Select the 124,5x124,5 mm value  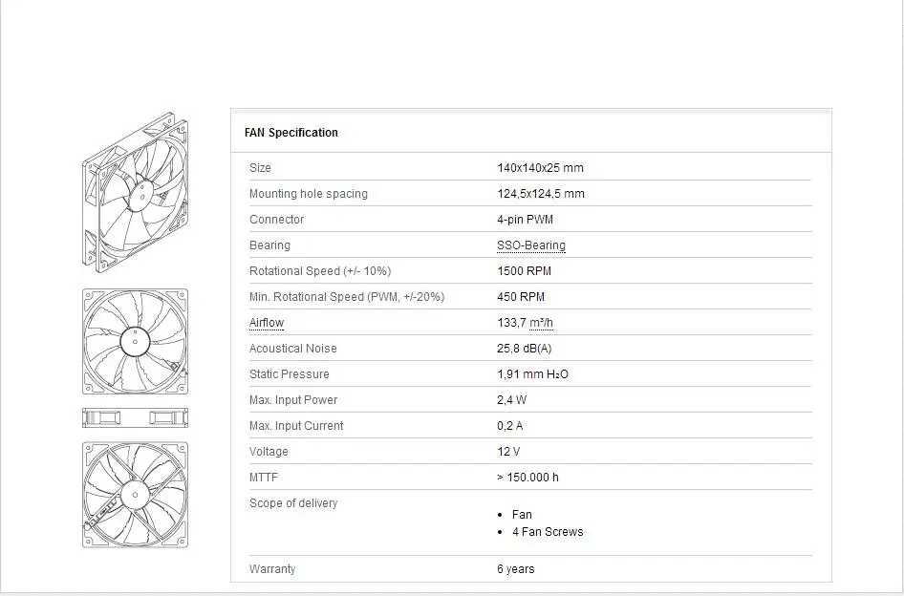(x=541, y=194)
